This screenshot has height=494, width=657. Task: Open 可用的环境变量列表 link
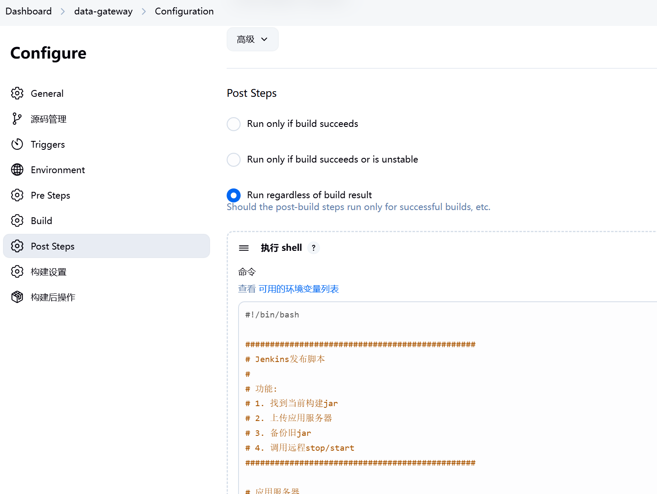tap(299, 289)
